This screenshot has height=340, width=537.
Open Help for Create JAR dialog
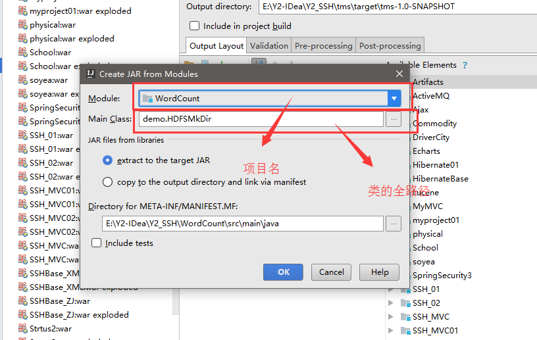tap(380, 272)
